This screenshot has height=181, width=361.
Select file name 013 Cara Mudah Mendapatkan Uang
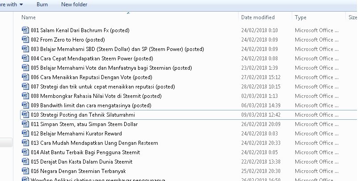pos(94,143)
